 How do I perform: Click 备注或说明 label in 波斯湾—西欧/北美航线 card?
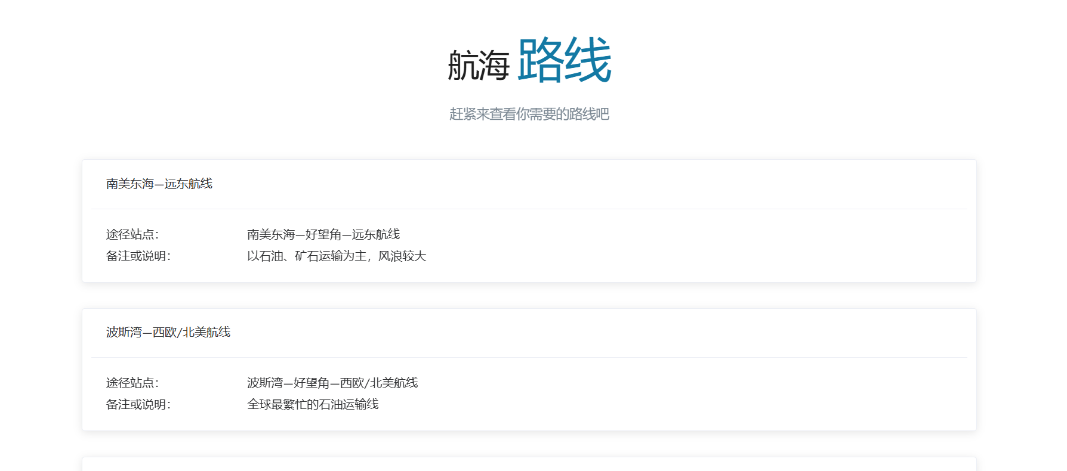pos(138,404)
